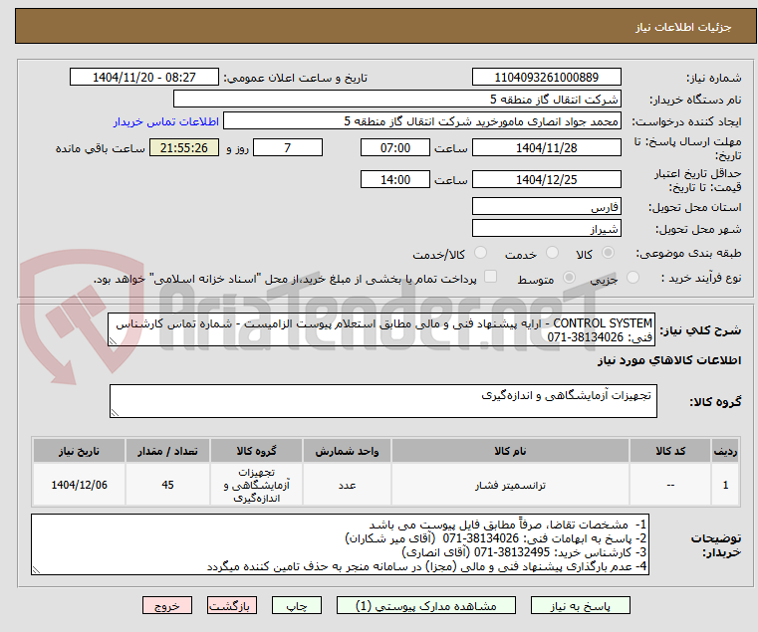Click the announcement date field 1404/11/20 - 08:27

[144, 78]
